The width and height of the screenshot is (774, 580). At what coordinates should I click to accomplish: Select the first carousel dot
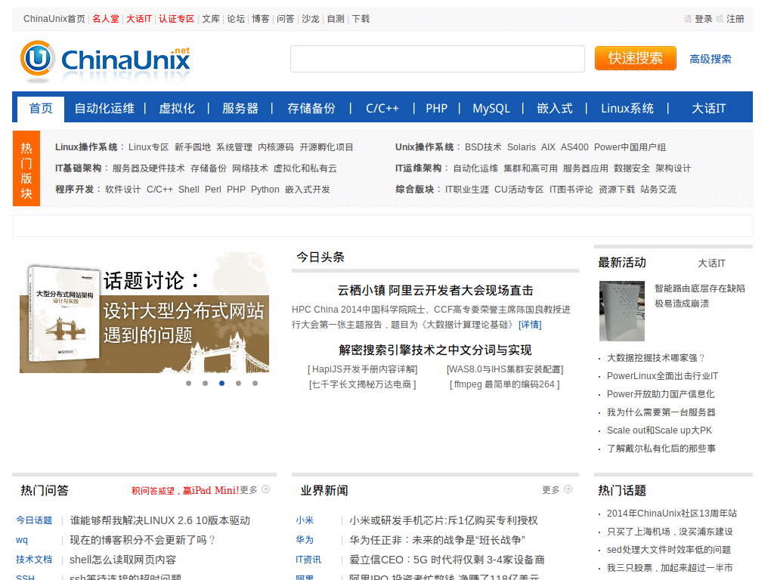[x=188, y=383]
